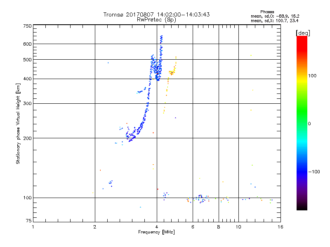Click the colorbar tick label '100'
The width and height of the screenshot is (330, 247).
coord(312,76)
